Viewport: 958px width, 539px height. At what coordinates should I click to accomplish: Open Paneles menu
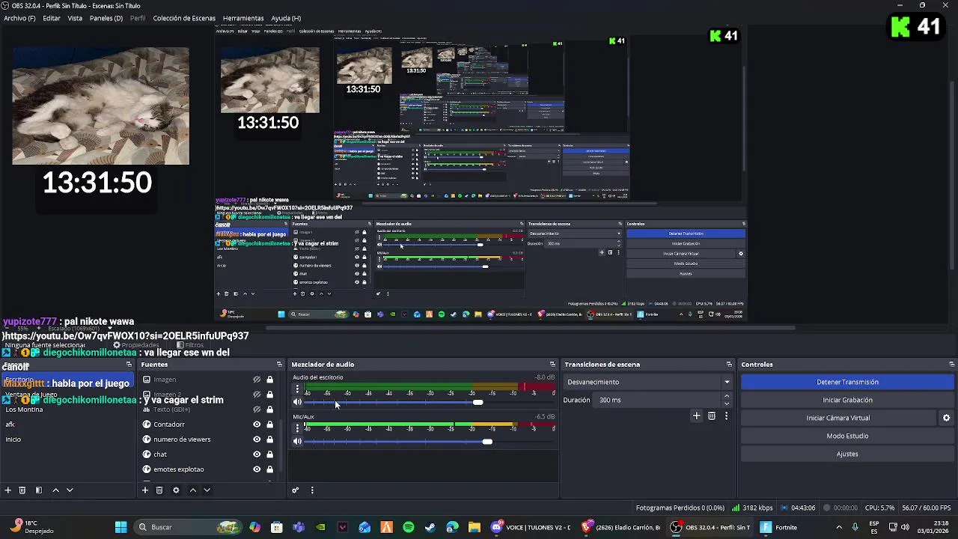coord(106,18)
